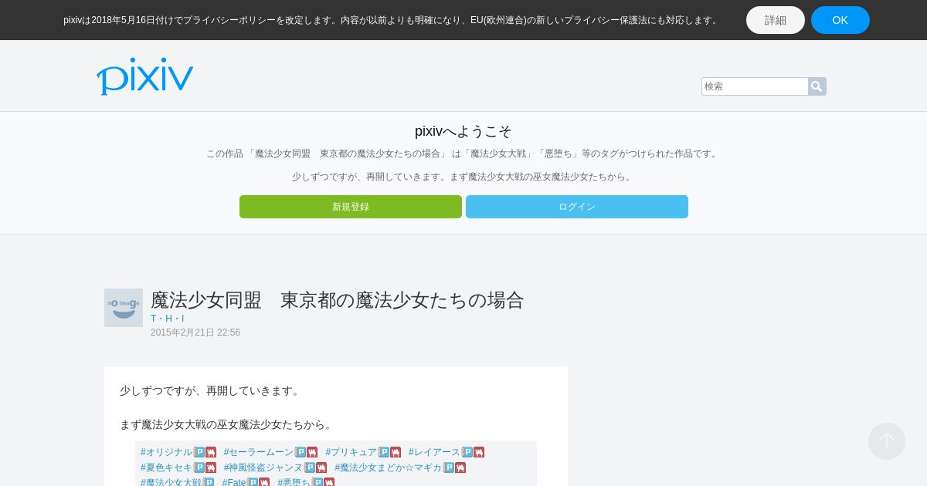This screenshot has width=927, height=486.
Task: Open the author's no-image avatar
Action: [124, 308]
